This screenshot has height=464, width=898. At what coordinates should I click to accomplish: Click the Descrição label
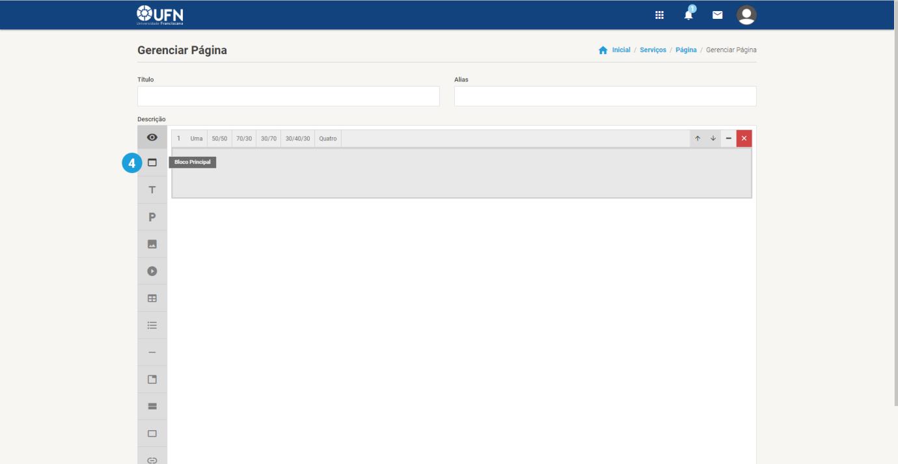coord(152,119)
